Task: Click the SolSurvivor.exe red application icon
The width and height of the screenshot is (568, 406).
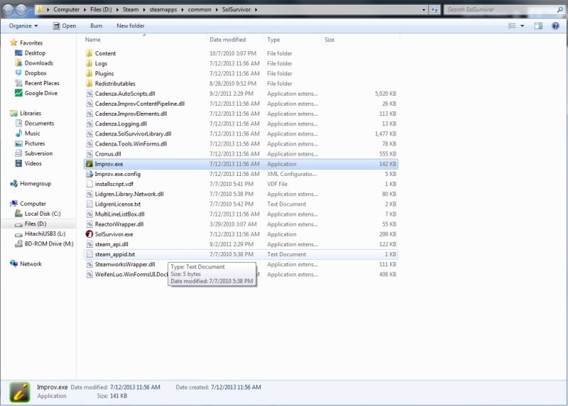Action: coord(89,234)
